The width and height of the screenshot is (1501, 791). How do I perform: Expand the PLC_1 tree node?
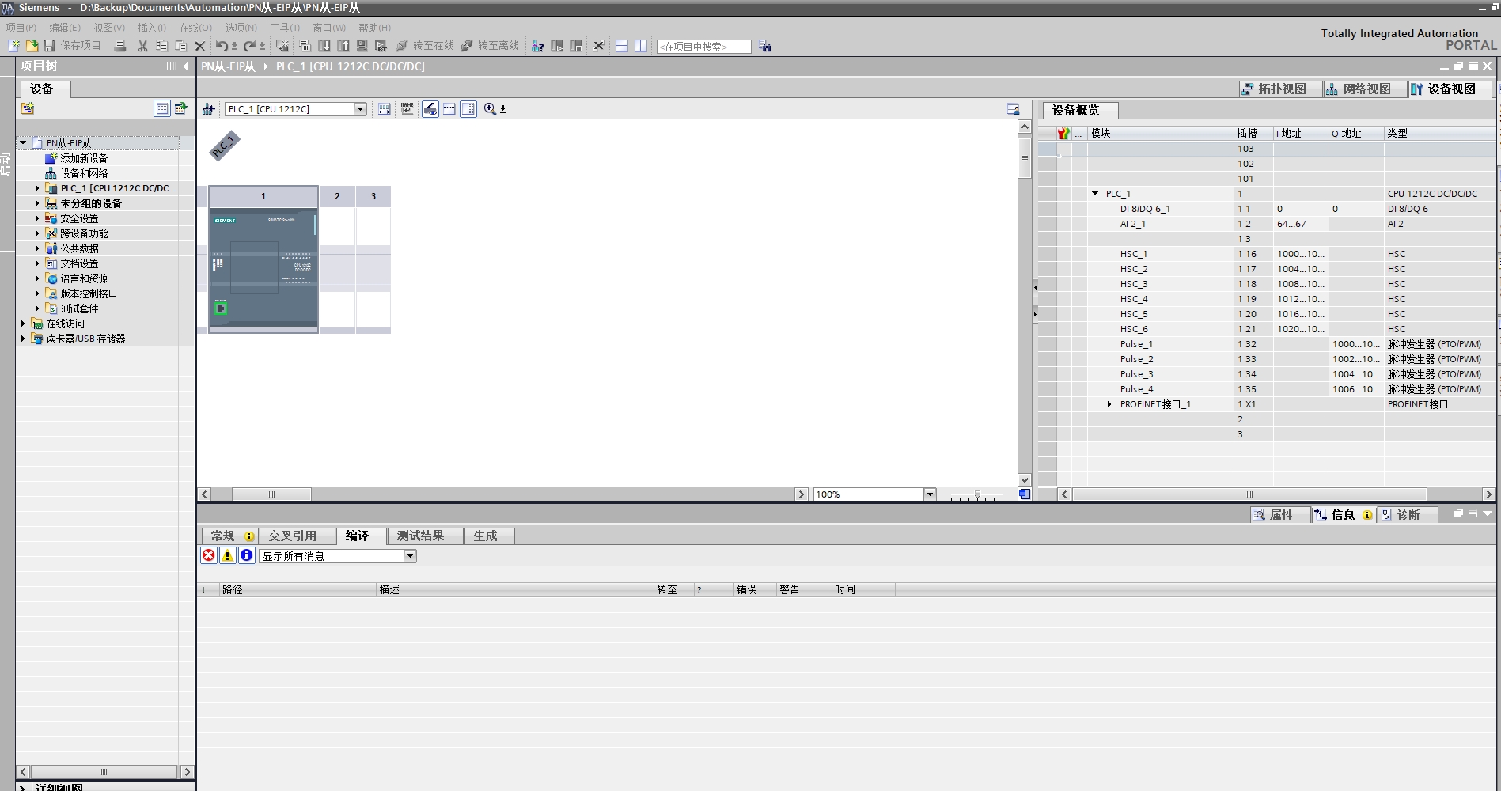(x=37, y=188)
